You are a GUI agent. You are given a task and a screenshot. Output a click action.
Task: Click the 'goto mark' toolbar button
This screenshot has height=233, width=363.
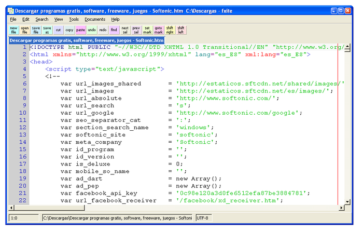coord(158,30)
